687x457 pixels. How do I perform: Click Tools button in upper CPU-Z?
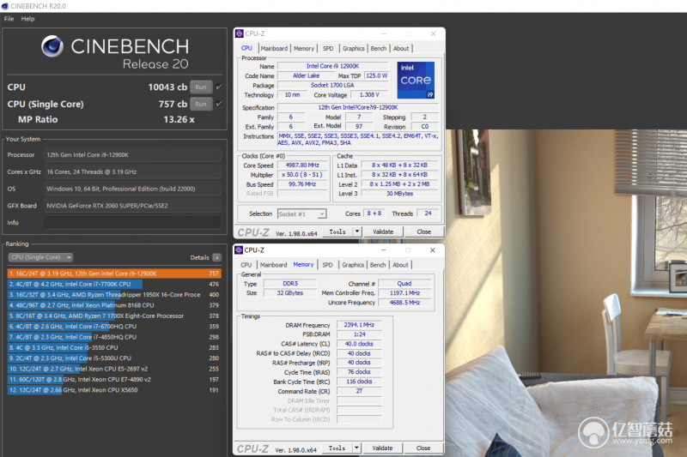(x=337, y=232)
